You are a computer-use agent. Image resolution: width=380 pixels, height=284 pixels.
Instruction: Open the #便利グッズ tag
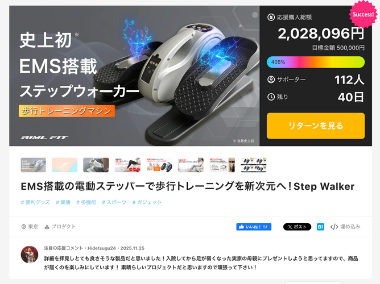(35, 202)
